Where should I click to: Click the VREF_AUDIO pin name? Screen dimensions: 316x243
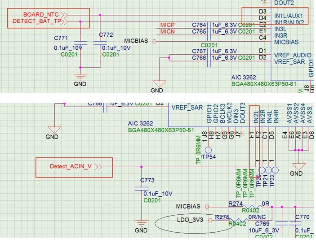(293, 55)
